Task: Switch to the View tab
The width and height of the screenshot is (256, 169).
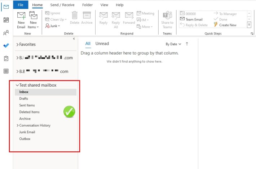Action: coord(104,5)
